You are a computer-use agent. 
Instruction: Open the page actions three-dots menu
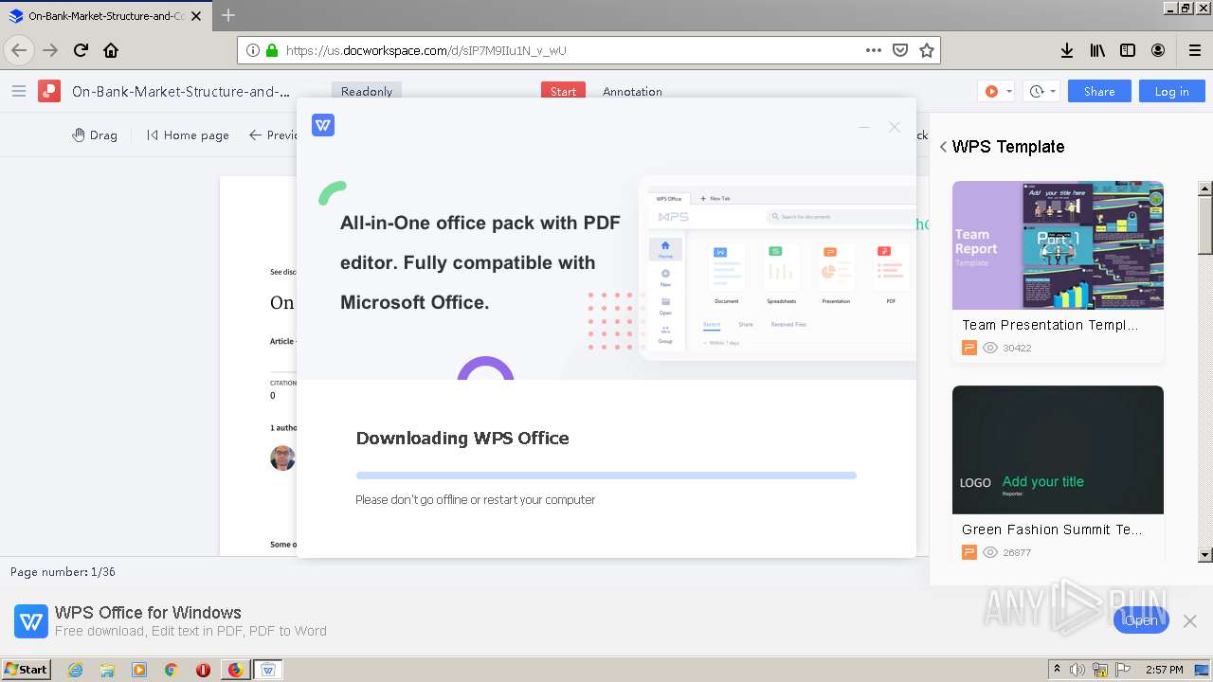873,50
